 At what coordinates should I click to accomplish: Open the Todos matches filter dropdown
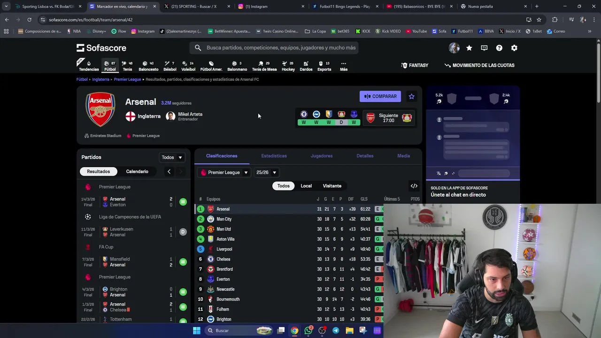(x=172, y=157)
